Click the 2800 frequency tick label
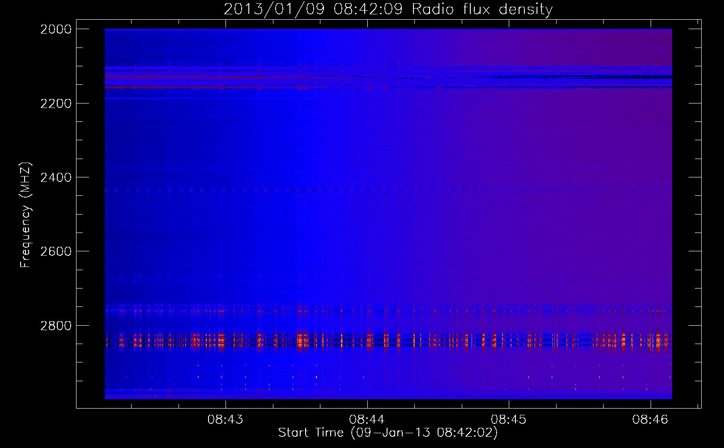 56,326
